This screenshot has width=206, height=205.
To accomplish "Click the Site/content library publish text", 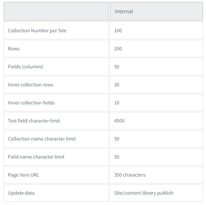I will tap(144, 193).
